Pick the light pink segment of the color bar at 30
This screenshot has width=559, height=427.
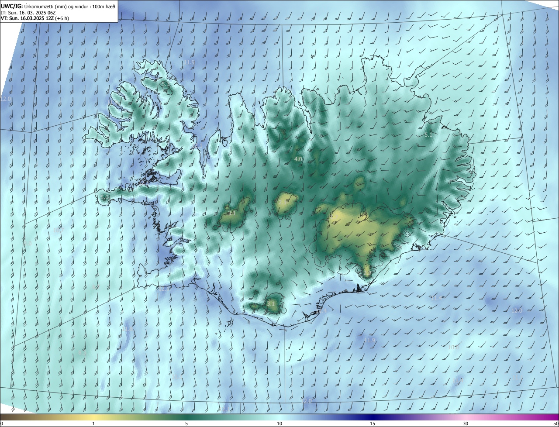[x=466, y=417]
